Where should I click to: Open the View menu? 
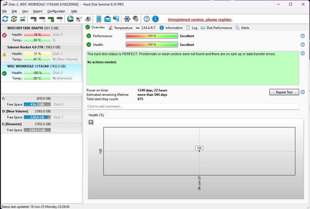[25, 11]
